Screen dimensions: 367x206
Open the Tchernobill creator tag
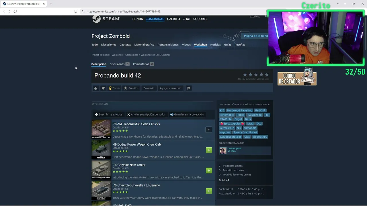tap(227, 115)
